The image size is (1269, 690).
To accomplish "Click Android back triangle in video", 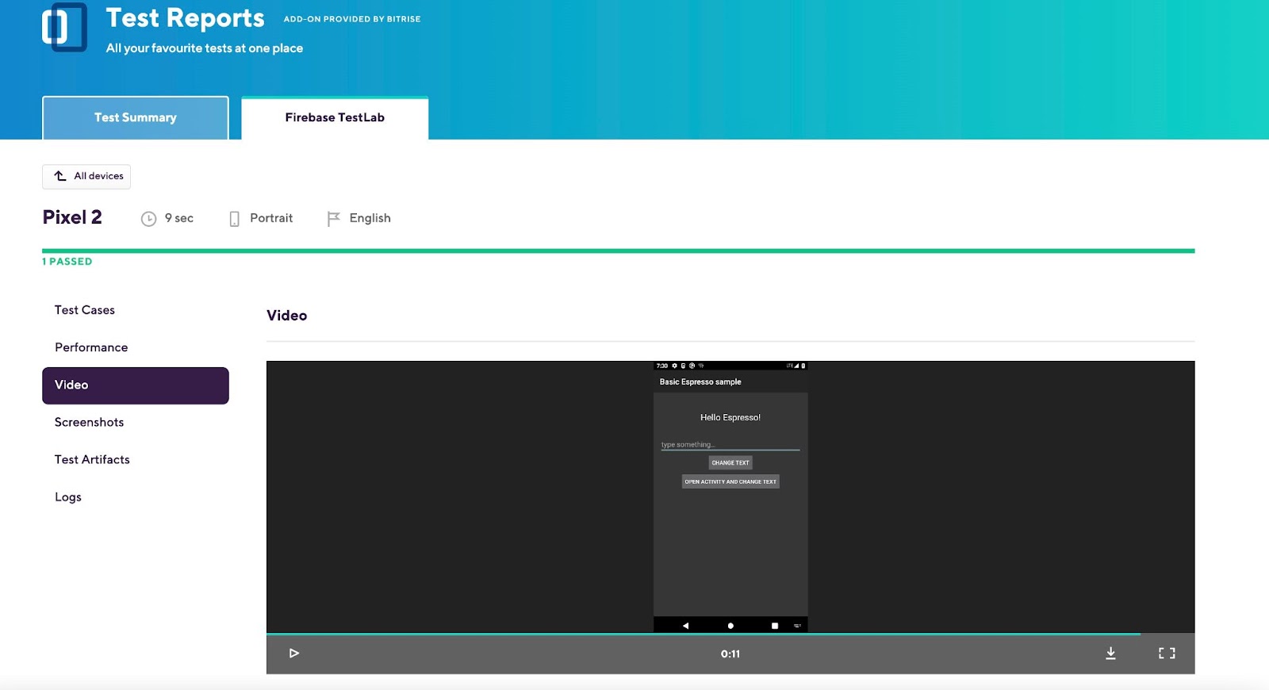I will 685,626.
